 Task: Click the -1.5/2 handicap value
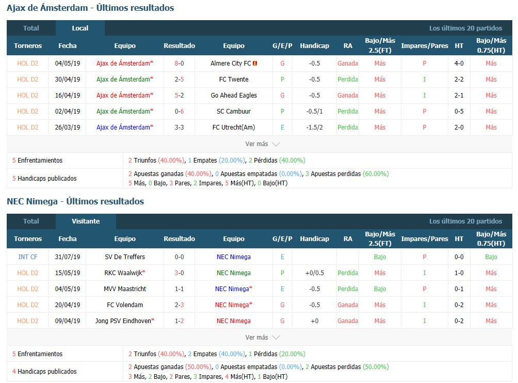pos(315,127)
